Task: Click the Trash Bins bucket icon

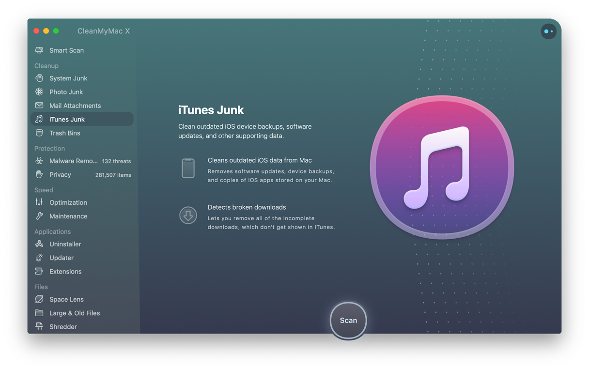Action: point(39,133)
